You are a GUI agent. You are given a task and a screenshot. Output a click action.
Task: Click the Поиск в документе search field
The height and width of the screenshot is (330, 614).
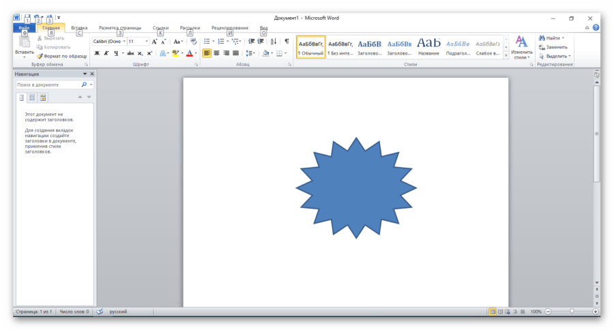48,85
